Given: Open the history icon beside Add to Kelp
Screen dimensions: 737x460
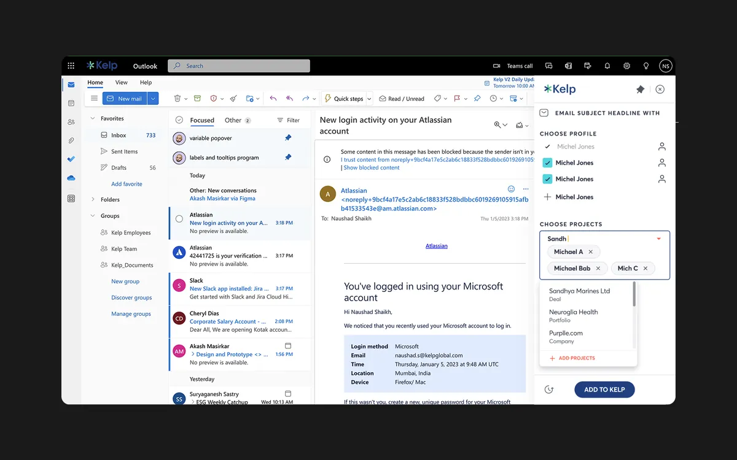Looking at the screenshot, I should [x=549, y=389].
